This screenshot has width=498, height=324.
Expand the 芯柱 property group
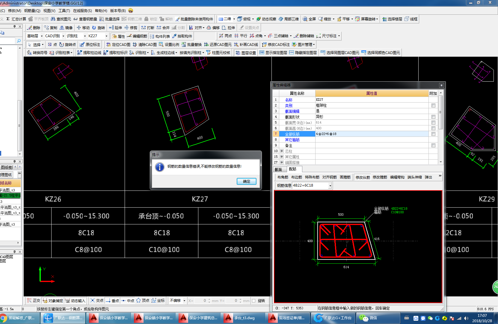point(282,151)
